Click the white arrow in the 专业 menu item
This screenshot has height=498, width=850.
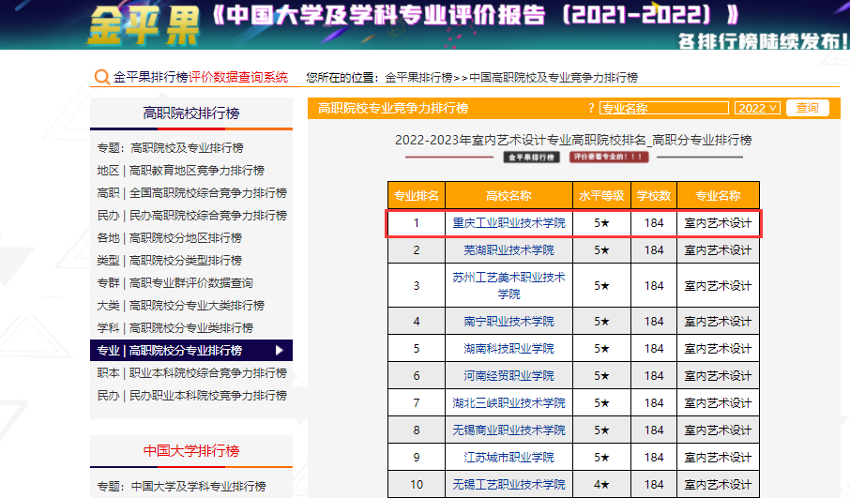(x=279, y=351)
